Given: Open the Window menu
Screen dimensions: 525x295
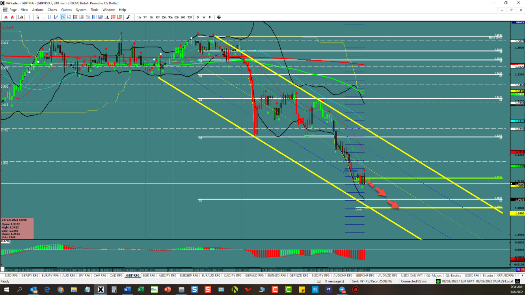Looking at the screenshot, I should [x=109, y=9].
